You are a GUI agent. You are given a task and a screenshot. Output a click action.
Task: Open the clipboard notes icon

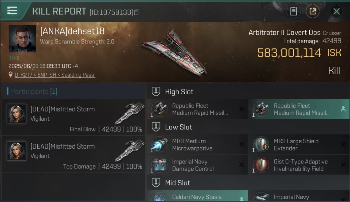coord(293,11)
